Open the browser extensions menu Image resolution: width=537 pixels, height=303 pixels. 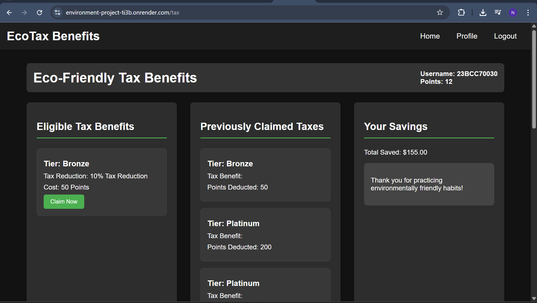coord(461,13)
